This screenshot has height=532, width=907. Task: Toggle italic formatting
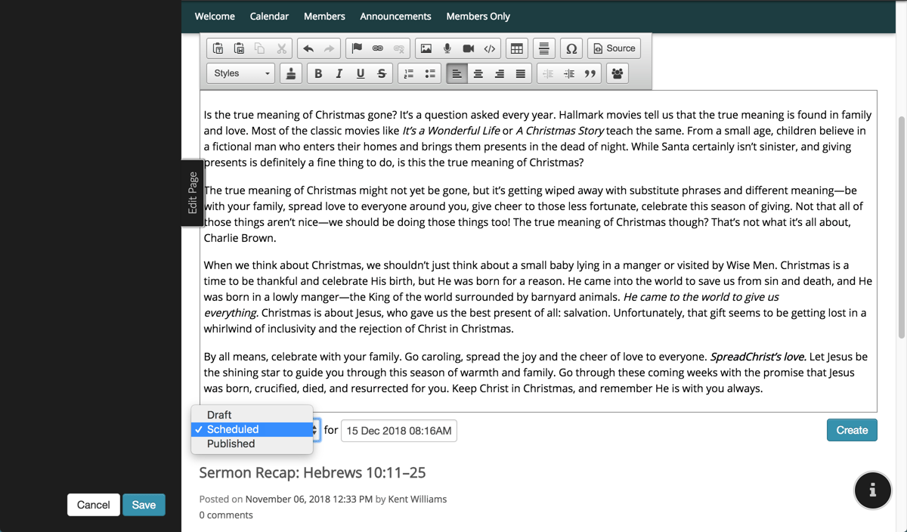pyautogui.click(x=339, y=73)
